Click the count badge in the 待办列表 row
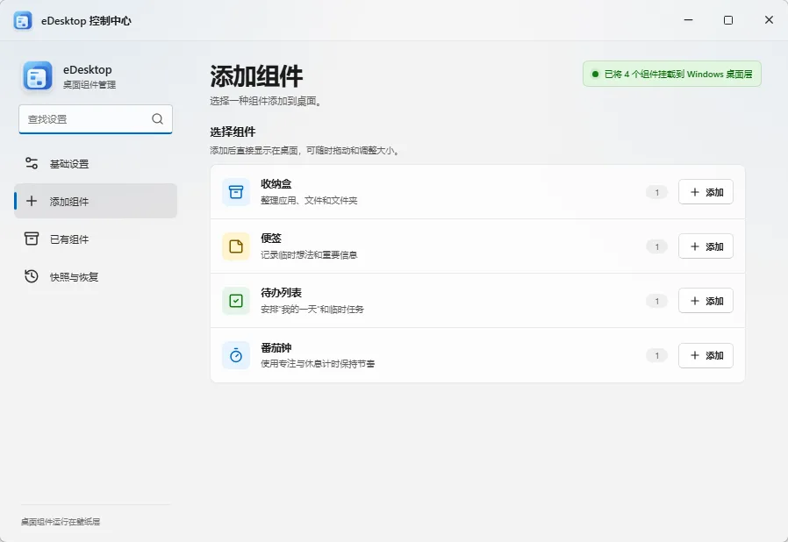This screenshot has width=788, height=542. click(x=656, y=301)
